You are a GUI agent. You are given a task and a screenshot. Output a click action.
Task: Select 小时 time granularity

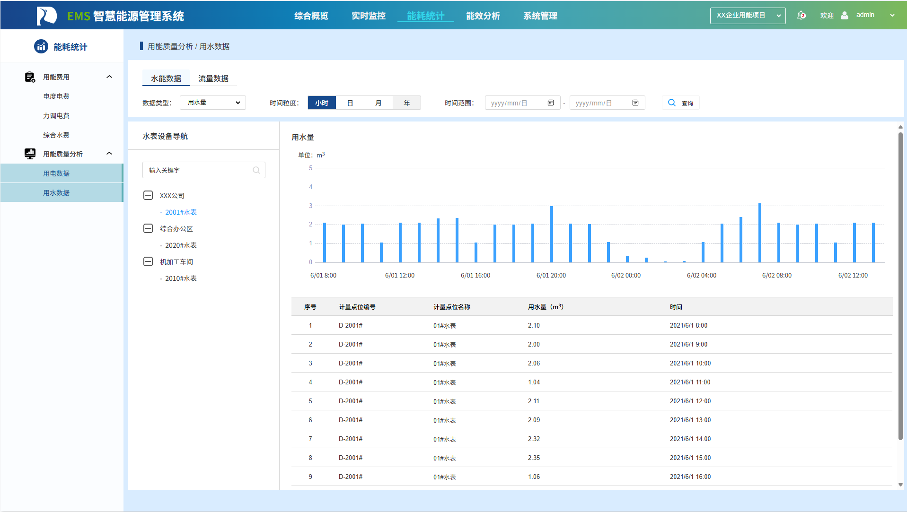pyautogui.click(x=322, y=103)
